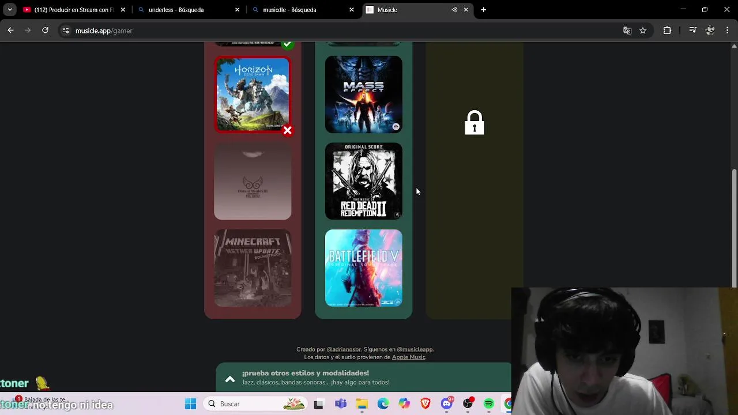
Task: Pick the Red Dead Redemption II score cover
Action: coord(364,181)
